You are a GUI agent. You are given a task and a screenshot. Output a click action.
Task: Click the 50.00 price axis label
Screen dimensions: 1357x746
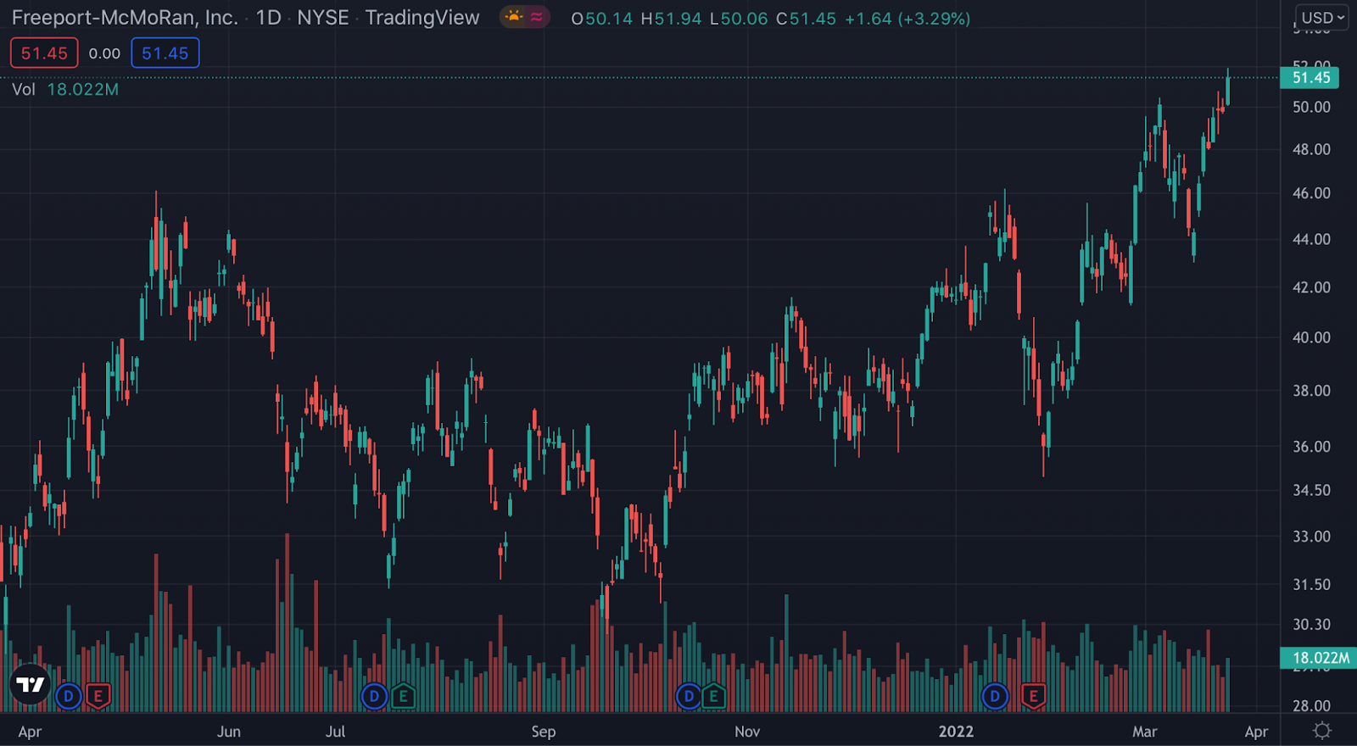coord(1311,107)
